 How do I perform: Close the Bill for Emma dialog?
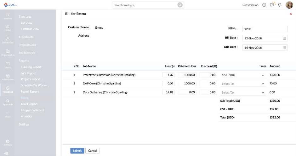(x=291, y=14)
